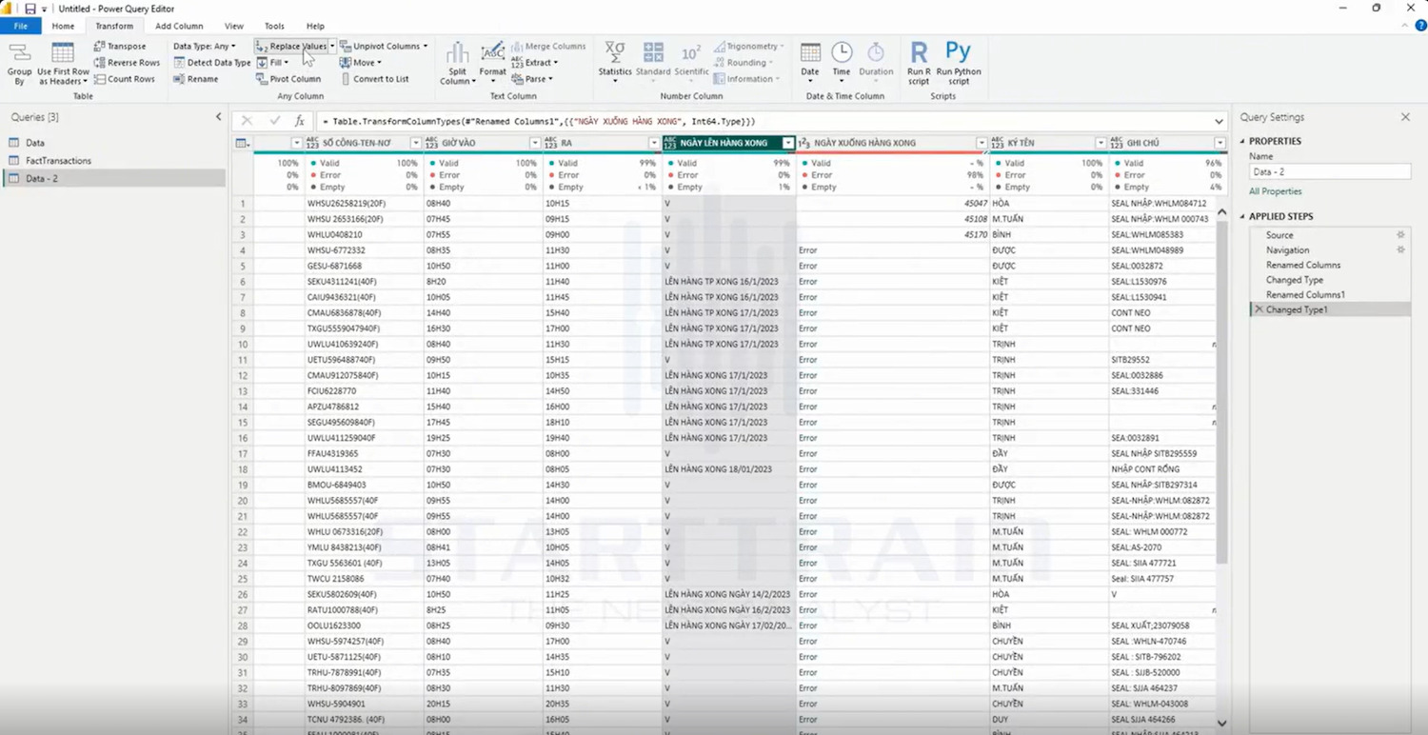Screen dimensions: 1428x735
Task: Click the formula bar confirm checkmark
Action: pos(275,121)
